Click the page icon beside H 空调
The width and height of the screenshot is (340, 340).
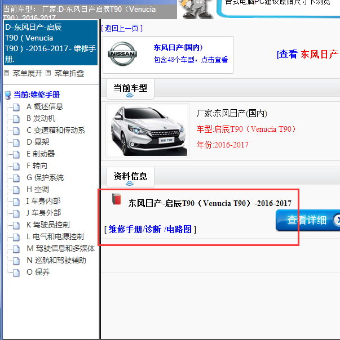(16, 190)
